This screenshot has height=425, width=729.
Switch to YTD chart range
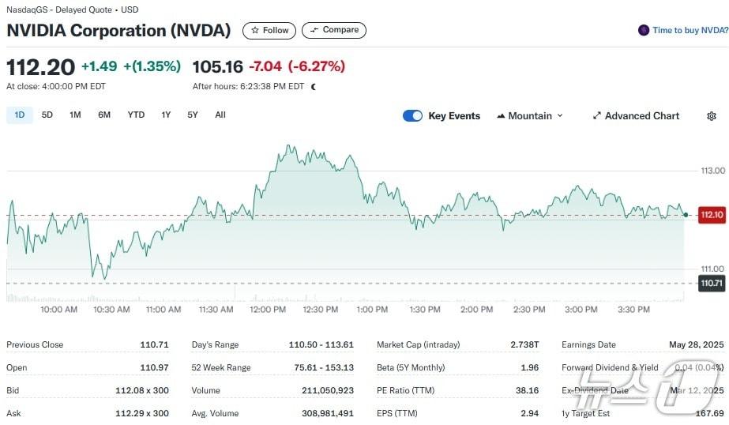tap(136, 115)
